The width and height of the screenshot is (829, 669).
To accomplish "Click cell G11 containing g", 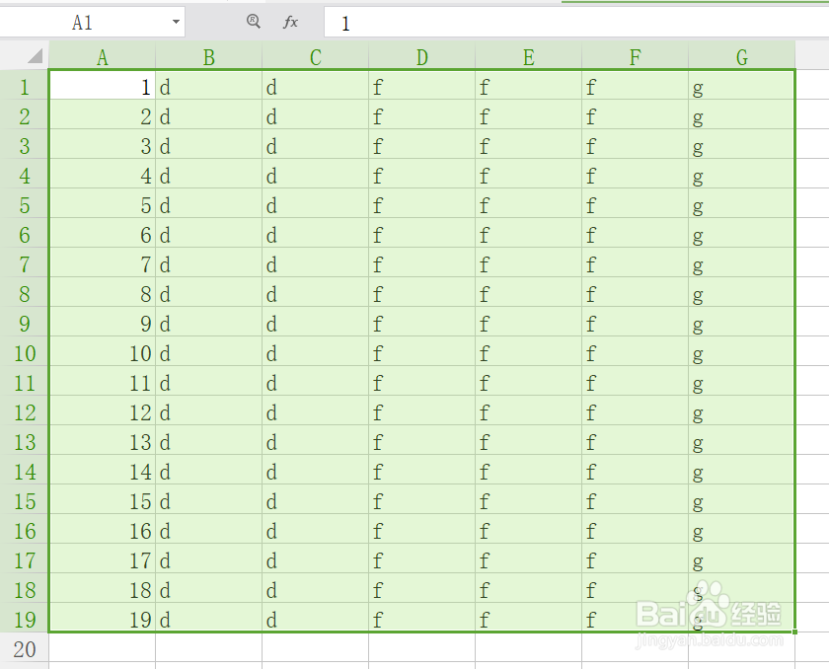I will 742,381.
